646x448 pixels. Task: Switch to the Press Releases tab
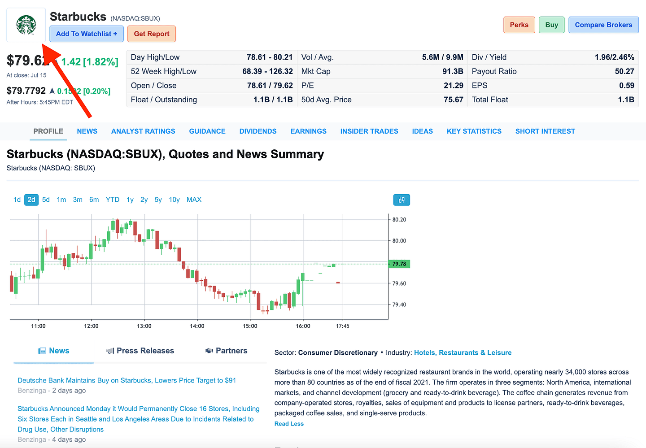click(140, 351)
